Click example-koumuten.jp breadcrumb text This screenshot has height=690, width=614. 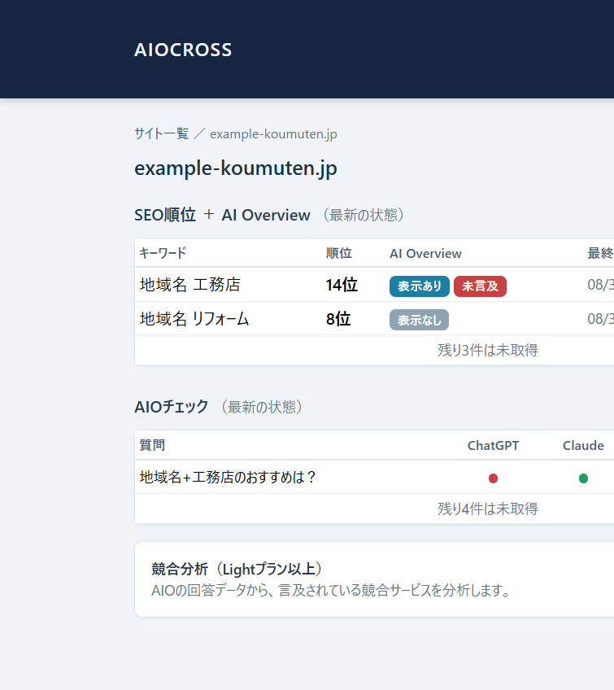click(273, 133)
